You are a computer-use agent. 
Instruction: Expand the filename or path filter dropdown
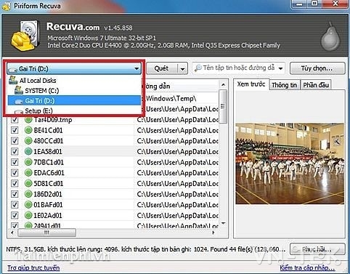point(280,68)
